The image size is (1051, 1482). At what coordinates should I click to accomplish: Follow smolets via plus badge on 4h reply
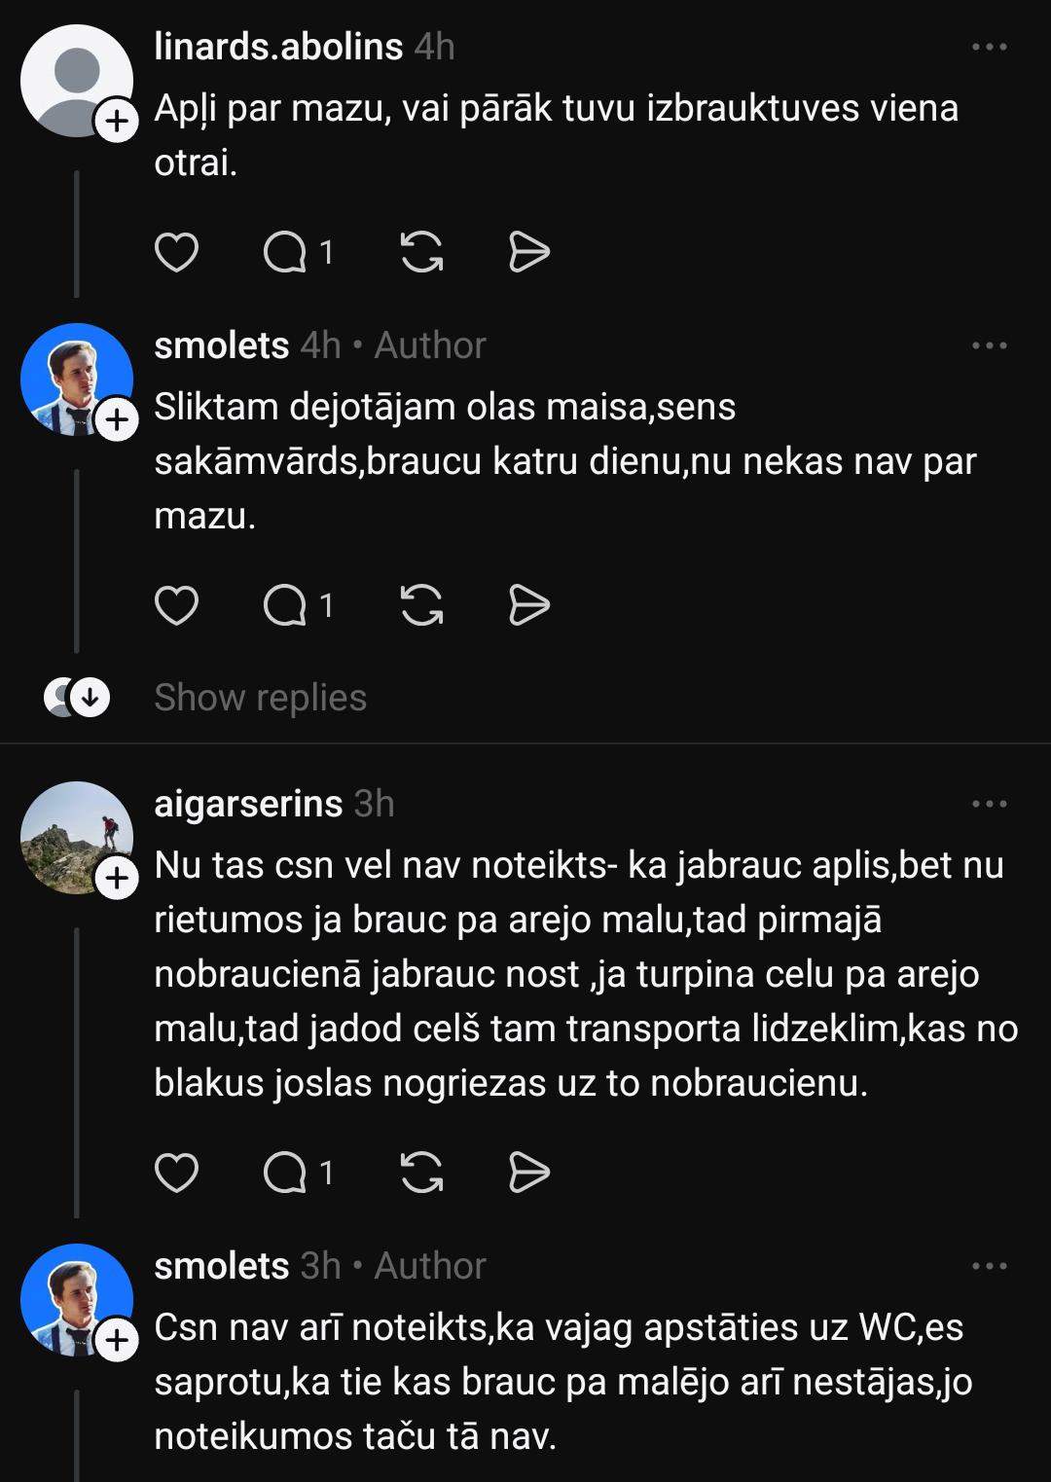pos(117,420)
